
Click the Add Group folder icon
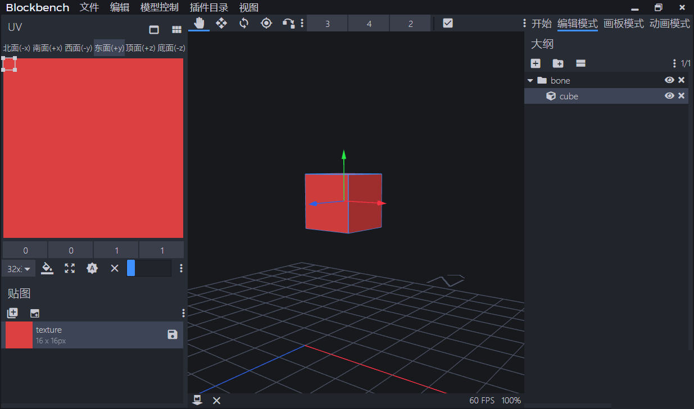point(558,63)
